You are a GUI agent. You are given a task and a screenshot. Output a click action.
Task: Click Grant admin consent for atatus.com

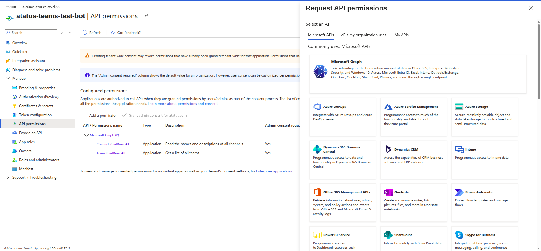pyautogui.click(x=154, y=115)
